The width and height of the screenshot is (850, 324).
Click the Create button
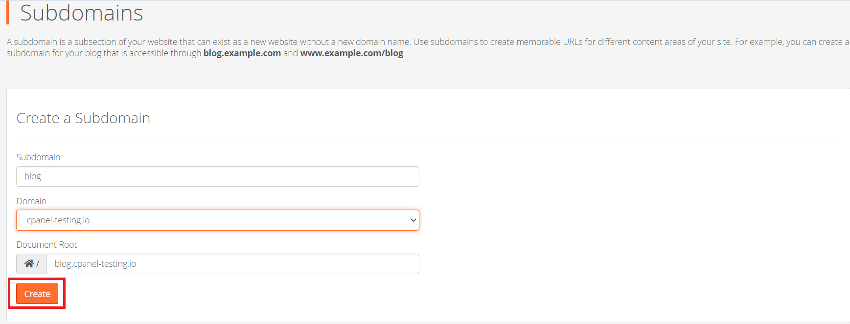point(37,293)
